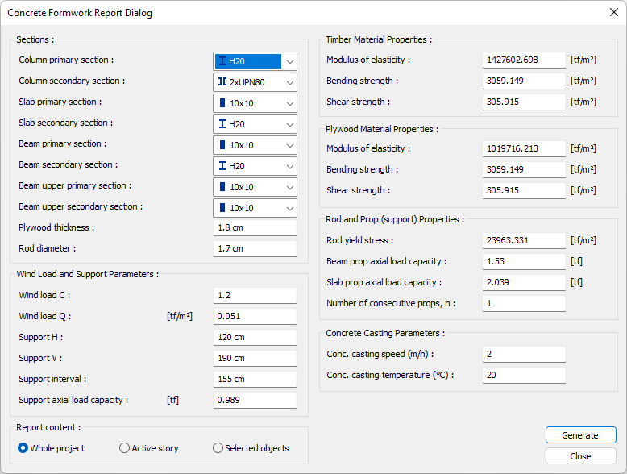
Task: Click the 10x10 icon in Beam upper primary section
Action: coord(222,187)
